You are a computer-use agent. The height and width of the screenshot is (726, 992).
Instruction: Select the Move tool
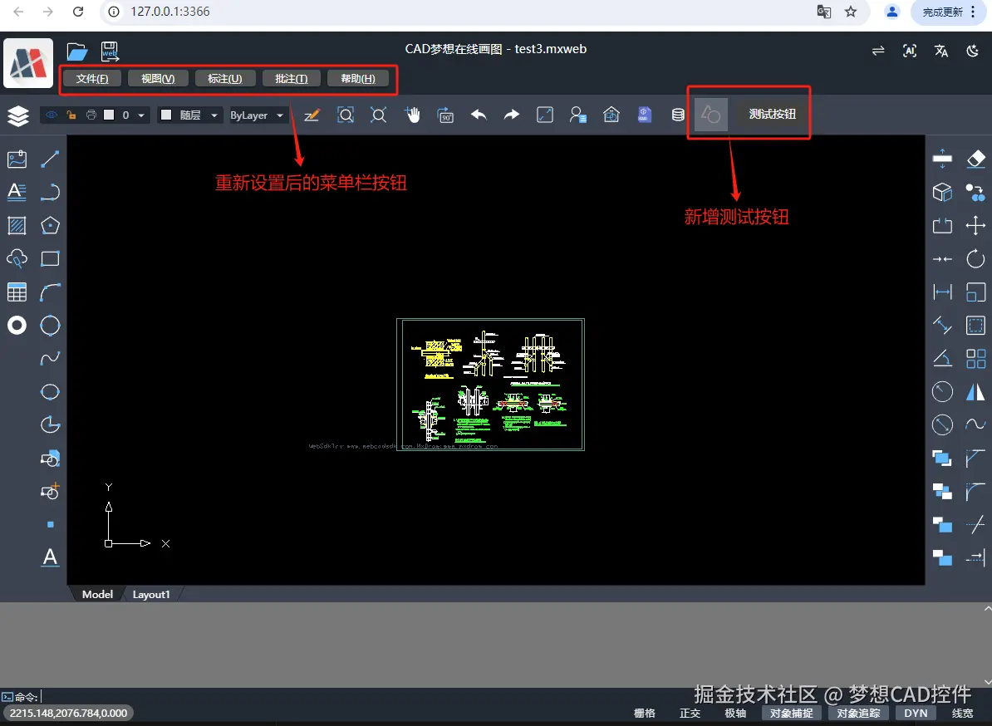pyautogui.click(x=975, y=225)
